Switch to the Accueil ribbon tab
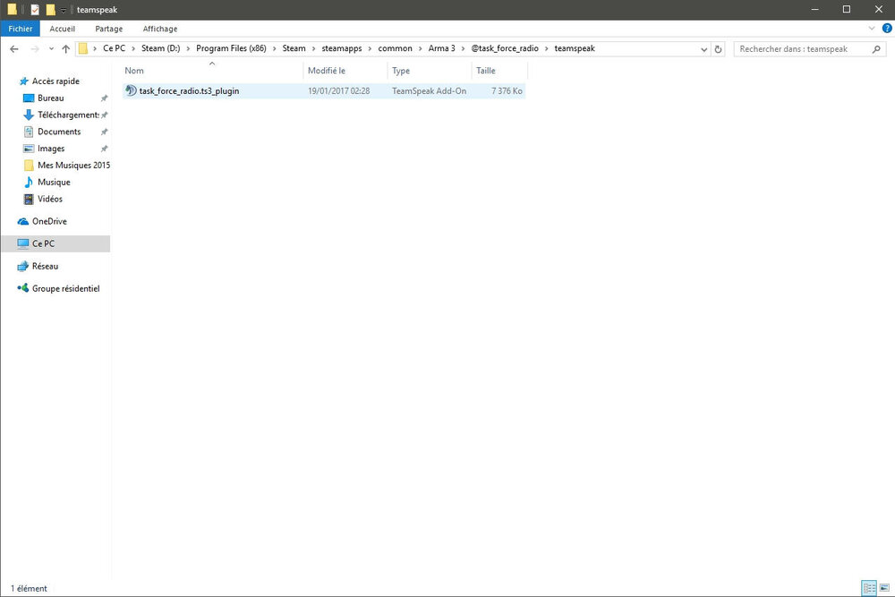Screen dimensions: 895x597 [63, 29]
